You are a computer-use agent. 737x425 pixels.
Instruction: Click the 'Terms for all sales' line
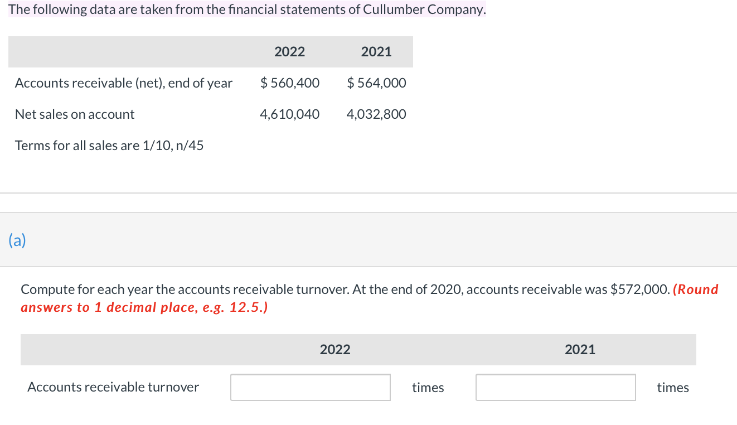tap(109, 146)
